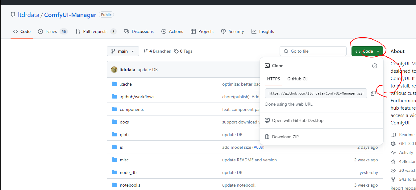Open the Projects tab
The width and height of the screenshot is (416, 190).
[202, 31]
